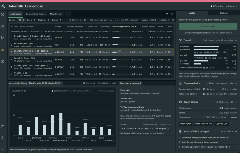Click qscore-compatible checkmark on reference-qiskit row
The width and height of the screenshot is (240, 153).
(x=35, y=46)
